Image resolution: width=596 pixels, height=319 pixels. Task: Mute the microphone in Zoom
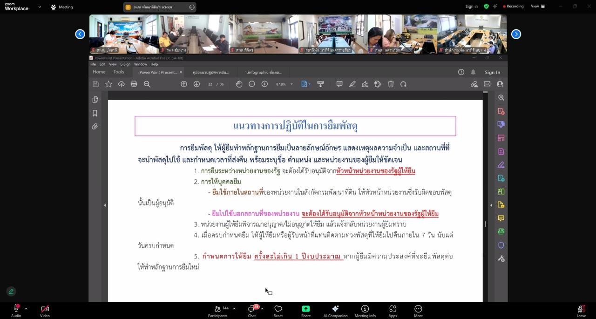pyautogui.click(x=16, y=308)
